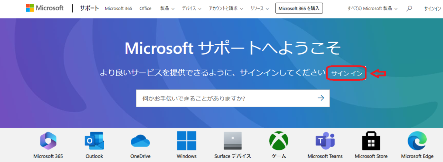
Task: Click the Microsoft 365 label below icon
Action: [x=48, y=156]
